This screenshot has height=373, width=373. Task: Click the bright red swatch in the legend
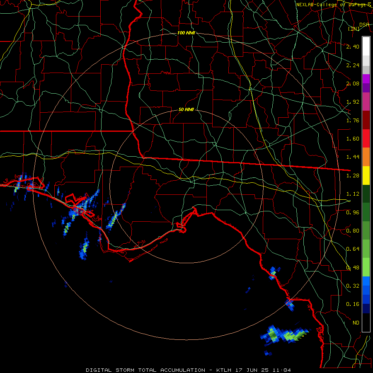tap(366, 138)
